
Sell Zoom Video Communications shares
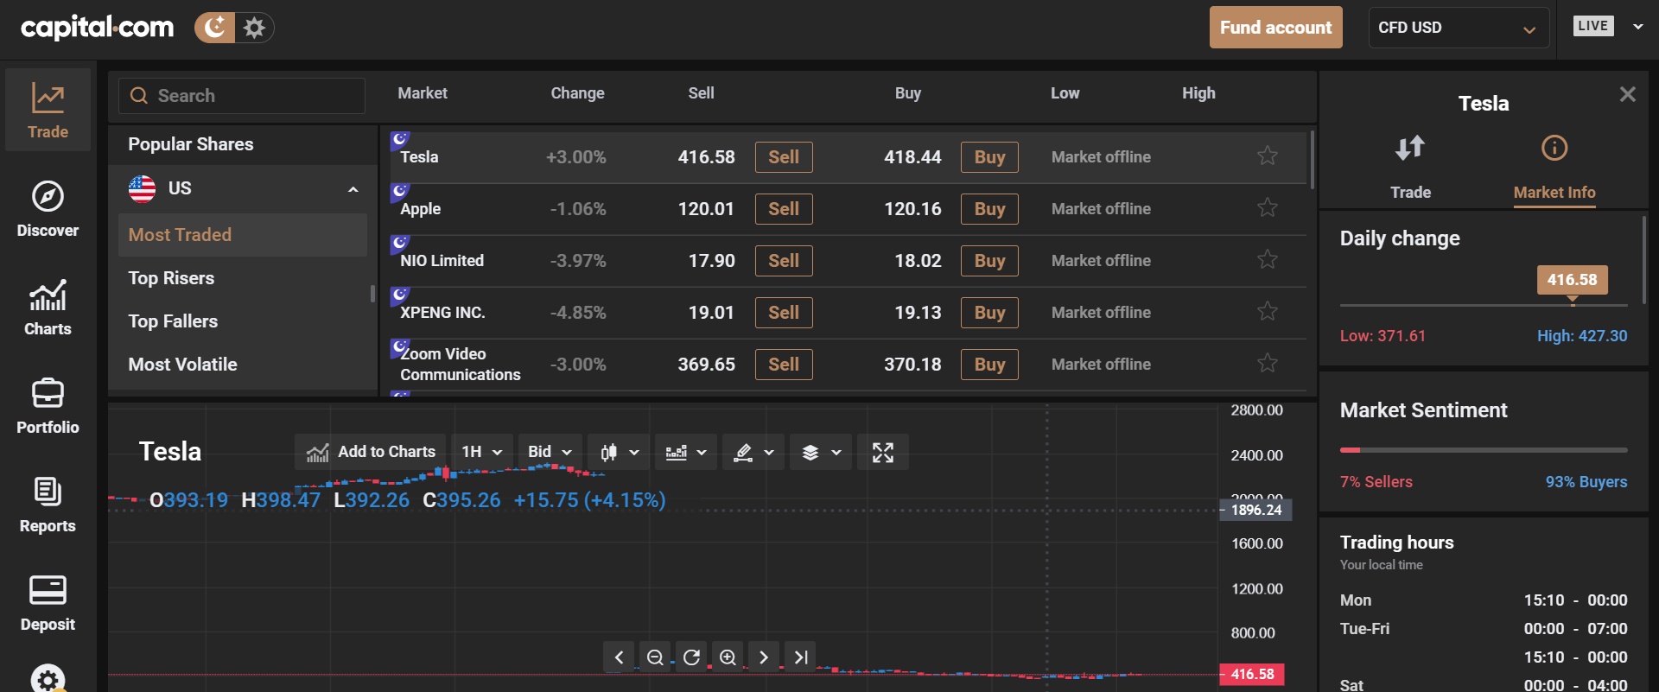coord(784,365)
